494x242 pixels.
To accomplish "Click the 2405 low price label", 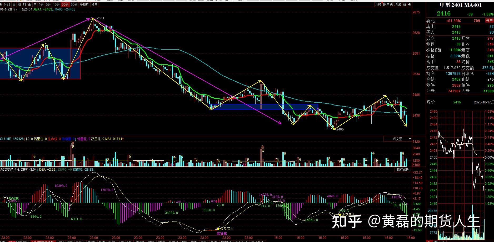I will coord(340,129).
